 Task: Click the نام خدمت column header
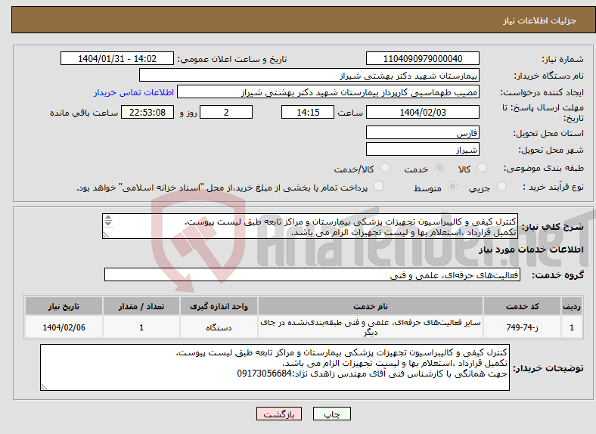point(370,306)
